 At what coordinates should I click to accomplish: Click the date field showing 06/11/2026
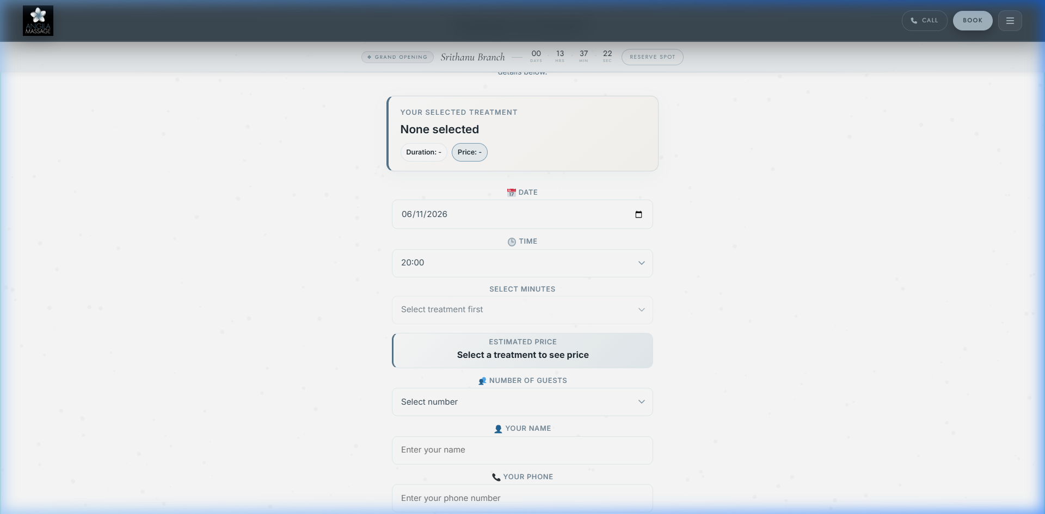(x=522, y=214)
